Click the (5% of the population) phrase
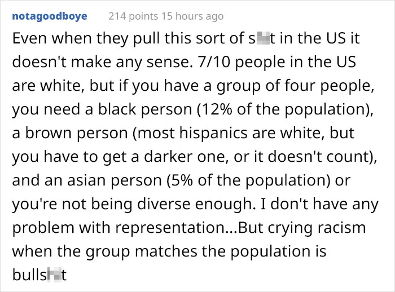The height and width of the screenshot is (292, 395). point(248,180)
